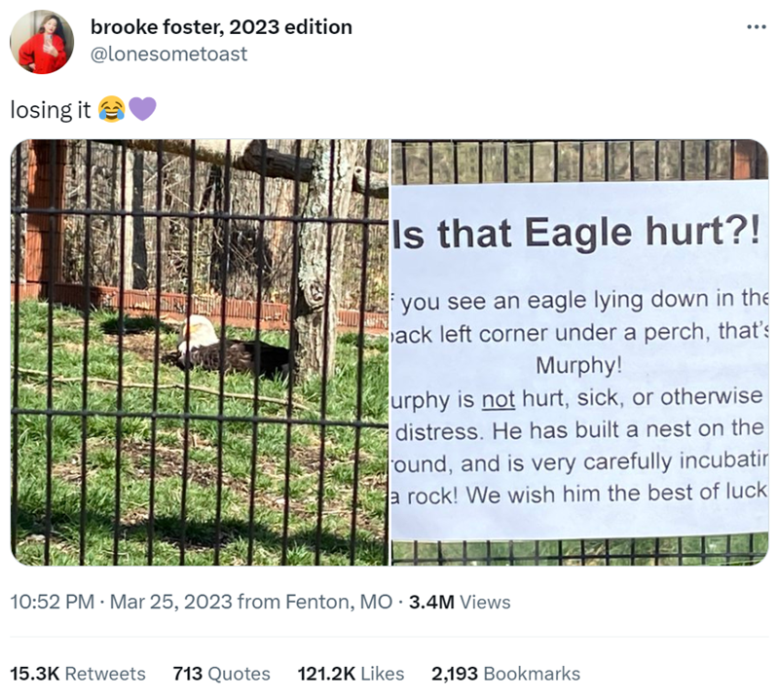Image resolution: width=779 pixels, height=698 pixels.
Task: Click the 2,193 Bookmarks count
Action: [505, 674]
